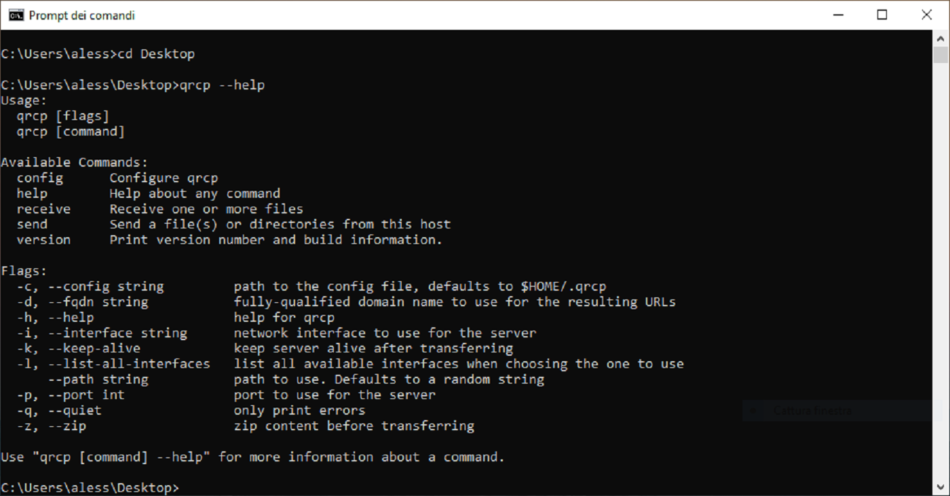Click the "receive" command name in the list

coord(43,209)
